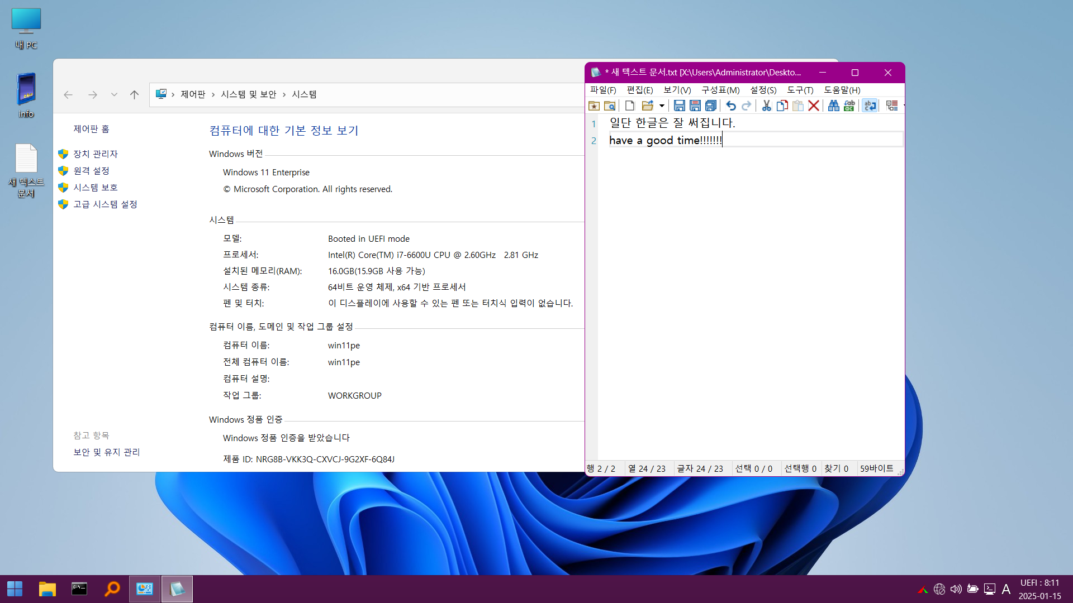Open the 구성표(M) menu
The width and height of the screenshot is (1073, 603).
click(720, 90)
